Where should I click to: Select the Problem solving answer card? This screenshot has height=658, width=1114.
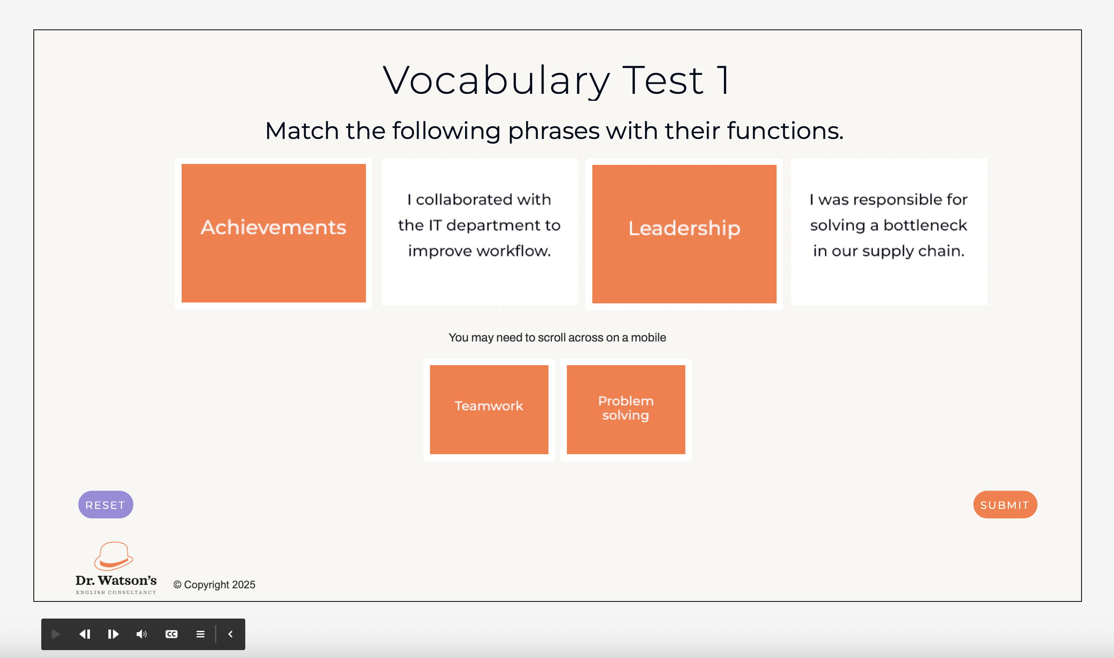coord(626,409)
